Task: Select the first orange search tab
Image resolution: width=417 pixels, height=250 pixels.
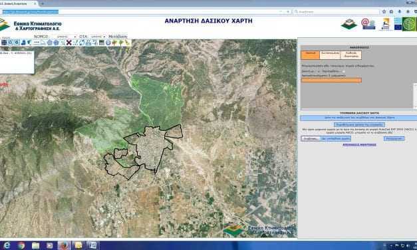Action: pos(310,55)
